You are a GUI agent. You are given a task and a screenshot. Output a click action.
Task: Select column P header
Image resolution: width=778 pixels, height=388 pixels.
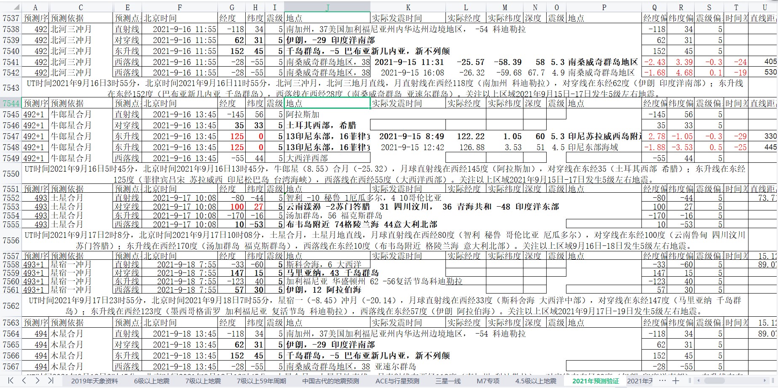pos(604,7)
